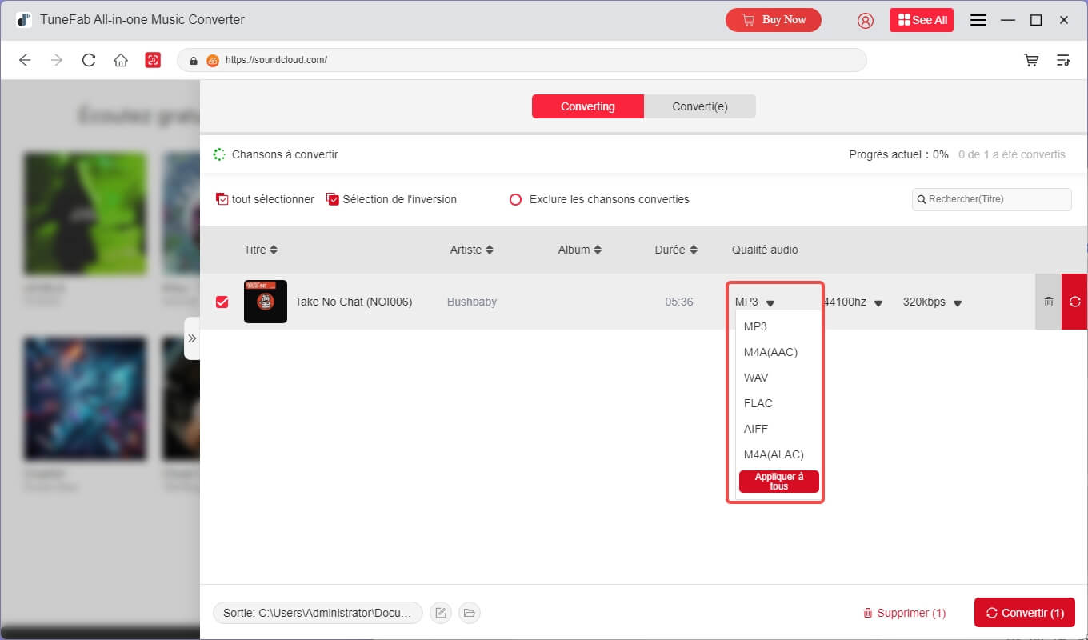Click the lock icon in address bar
This screenshot has width=1088, height=640.
click(193, 60)
